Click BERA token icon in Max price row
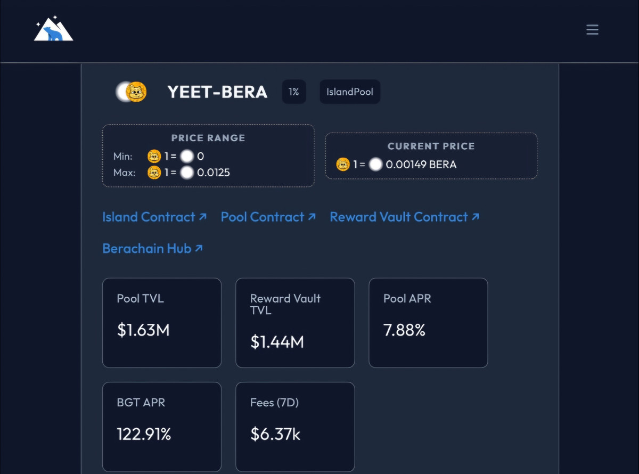Image resolution: width=639 pixels, height=474 pixels. pyautogui.click(x=186, y=173)
